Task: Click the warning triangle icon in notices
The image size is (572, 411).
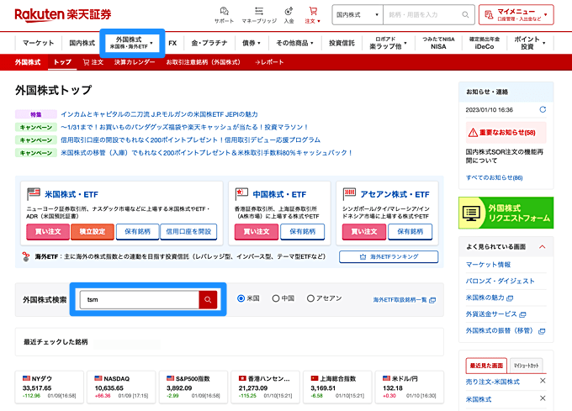Action: click(473, 133)
